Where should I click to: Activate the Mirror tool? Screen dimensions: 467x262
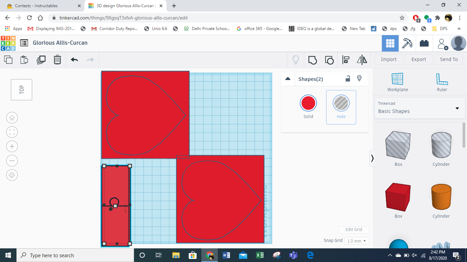(x=362, y=60)
